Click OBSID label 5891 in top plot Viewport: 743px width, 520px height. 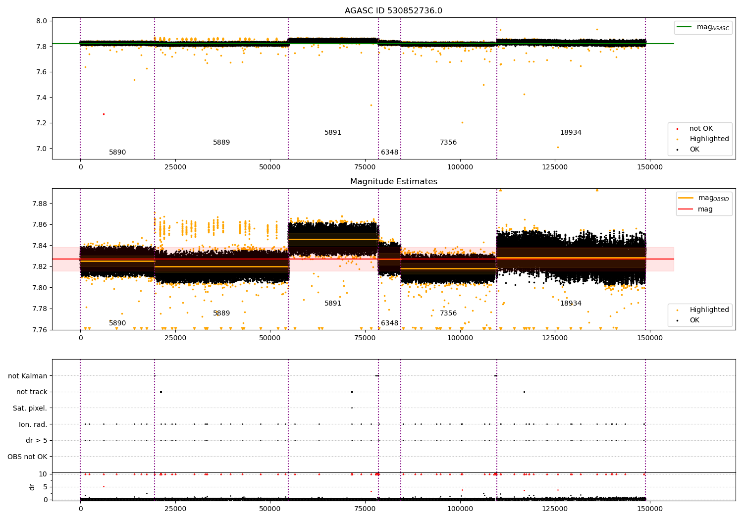pos(333,133)
